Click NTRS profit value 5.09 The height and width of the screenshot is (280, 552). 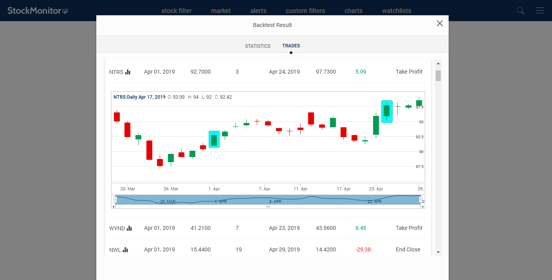pos(361,72)
